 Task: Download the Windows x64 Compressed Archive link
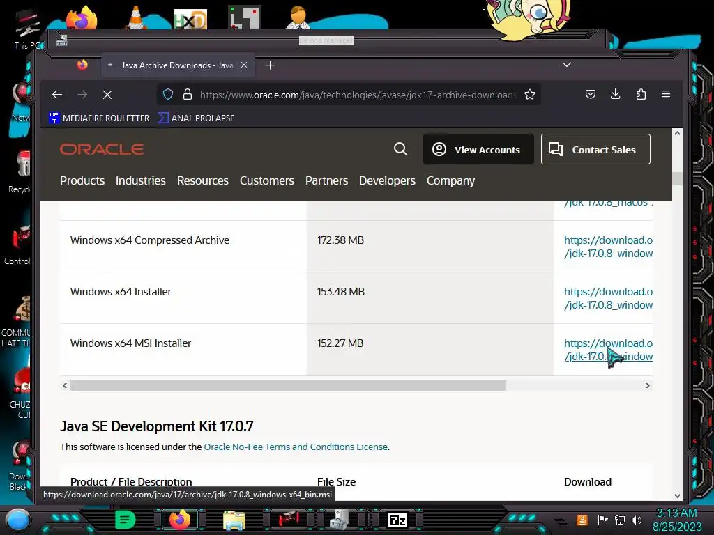point(608,247)
